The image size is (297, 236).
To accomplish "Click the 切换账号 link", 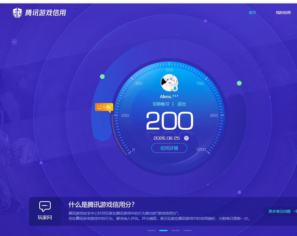I will point(161,104).
